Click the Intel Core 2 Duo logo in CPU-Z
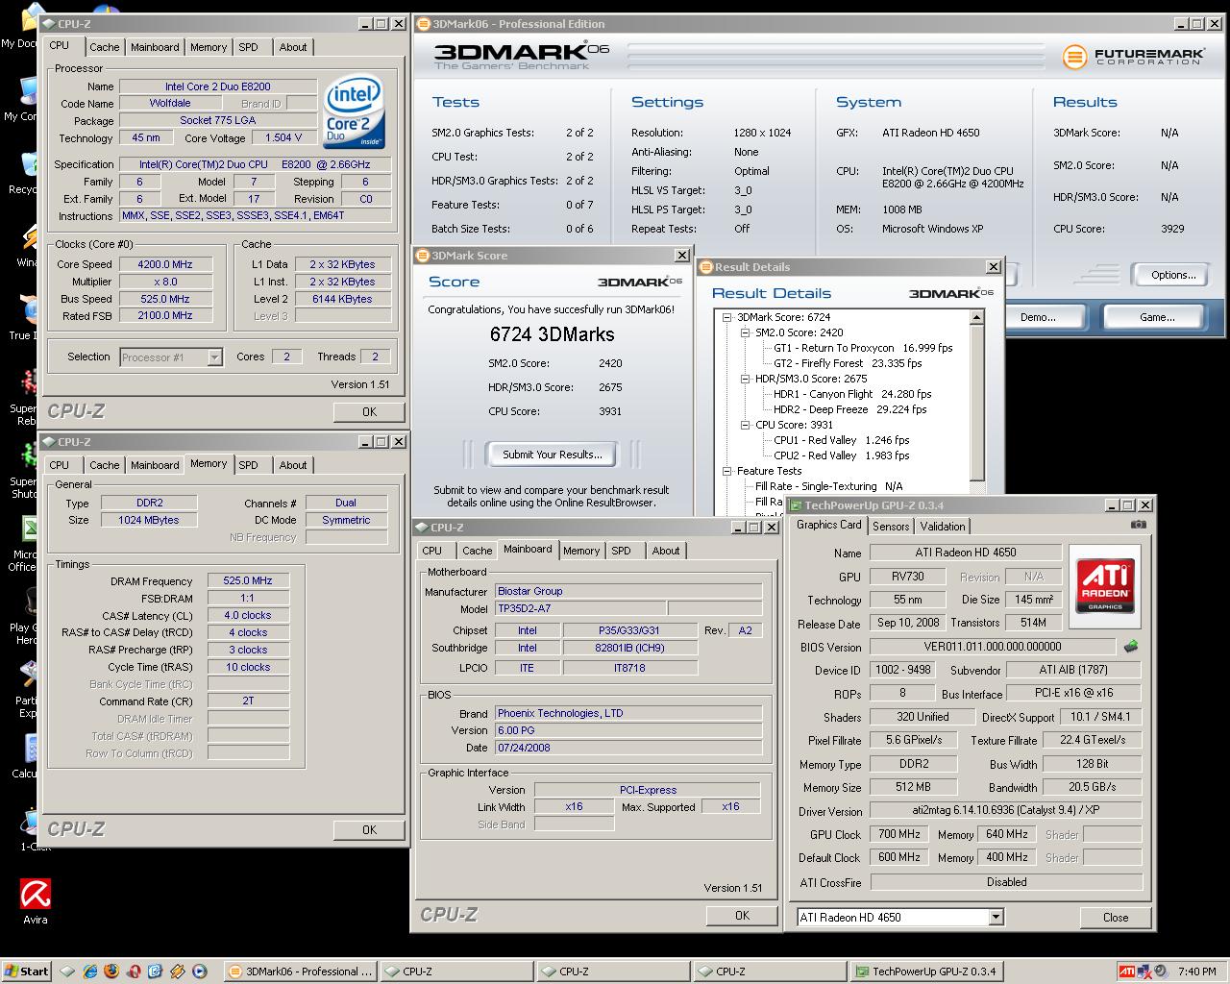This screenshot has width=1230, height=984. pyautogui.click(x=355, y=111)
